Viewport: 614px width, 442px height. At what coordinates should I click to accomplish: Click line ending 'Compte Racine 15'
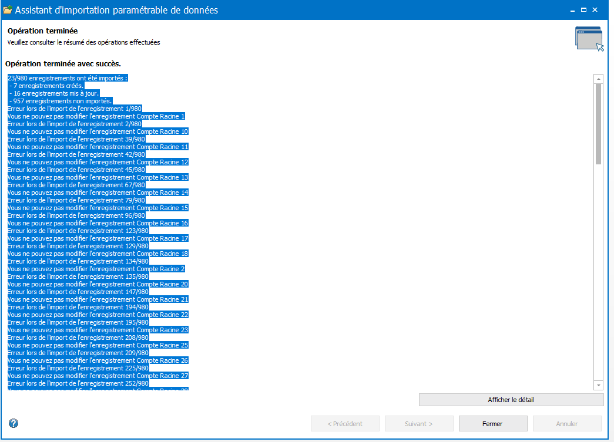click(98, 208)
